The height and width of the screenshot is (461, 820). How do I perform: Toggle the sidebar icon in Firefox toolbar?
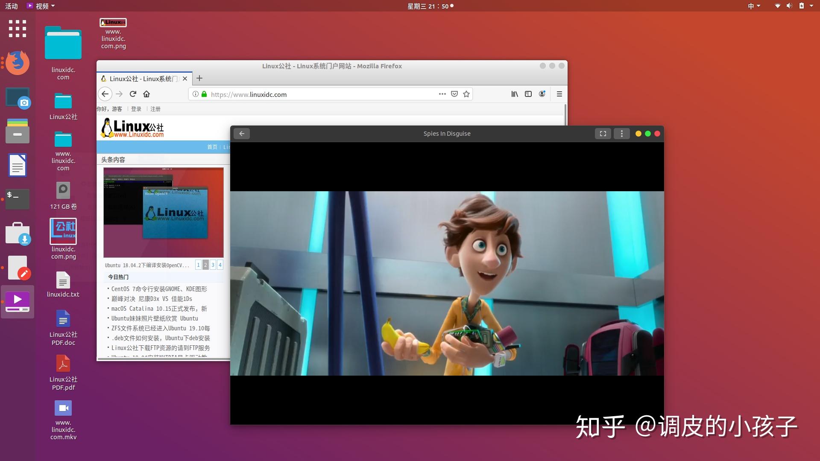[x=528, y=94]
